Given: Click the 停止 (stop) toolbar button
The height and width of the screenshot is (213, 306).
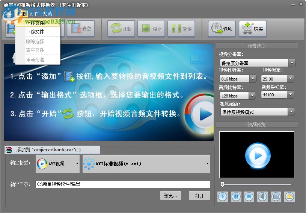Looking at the screenshot, I should point(151,29).
